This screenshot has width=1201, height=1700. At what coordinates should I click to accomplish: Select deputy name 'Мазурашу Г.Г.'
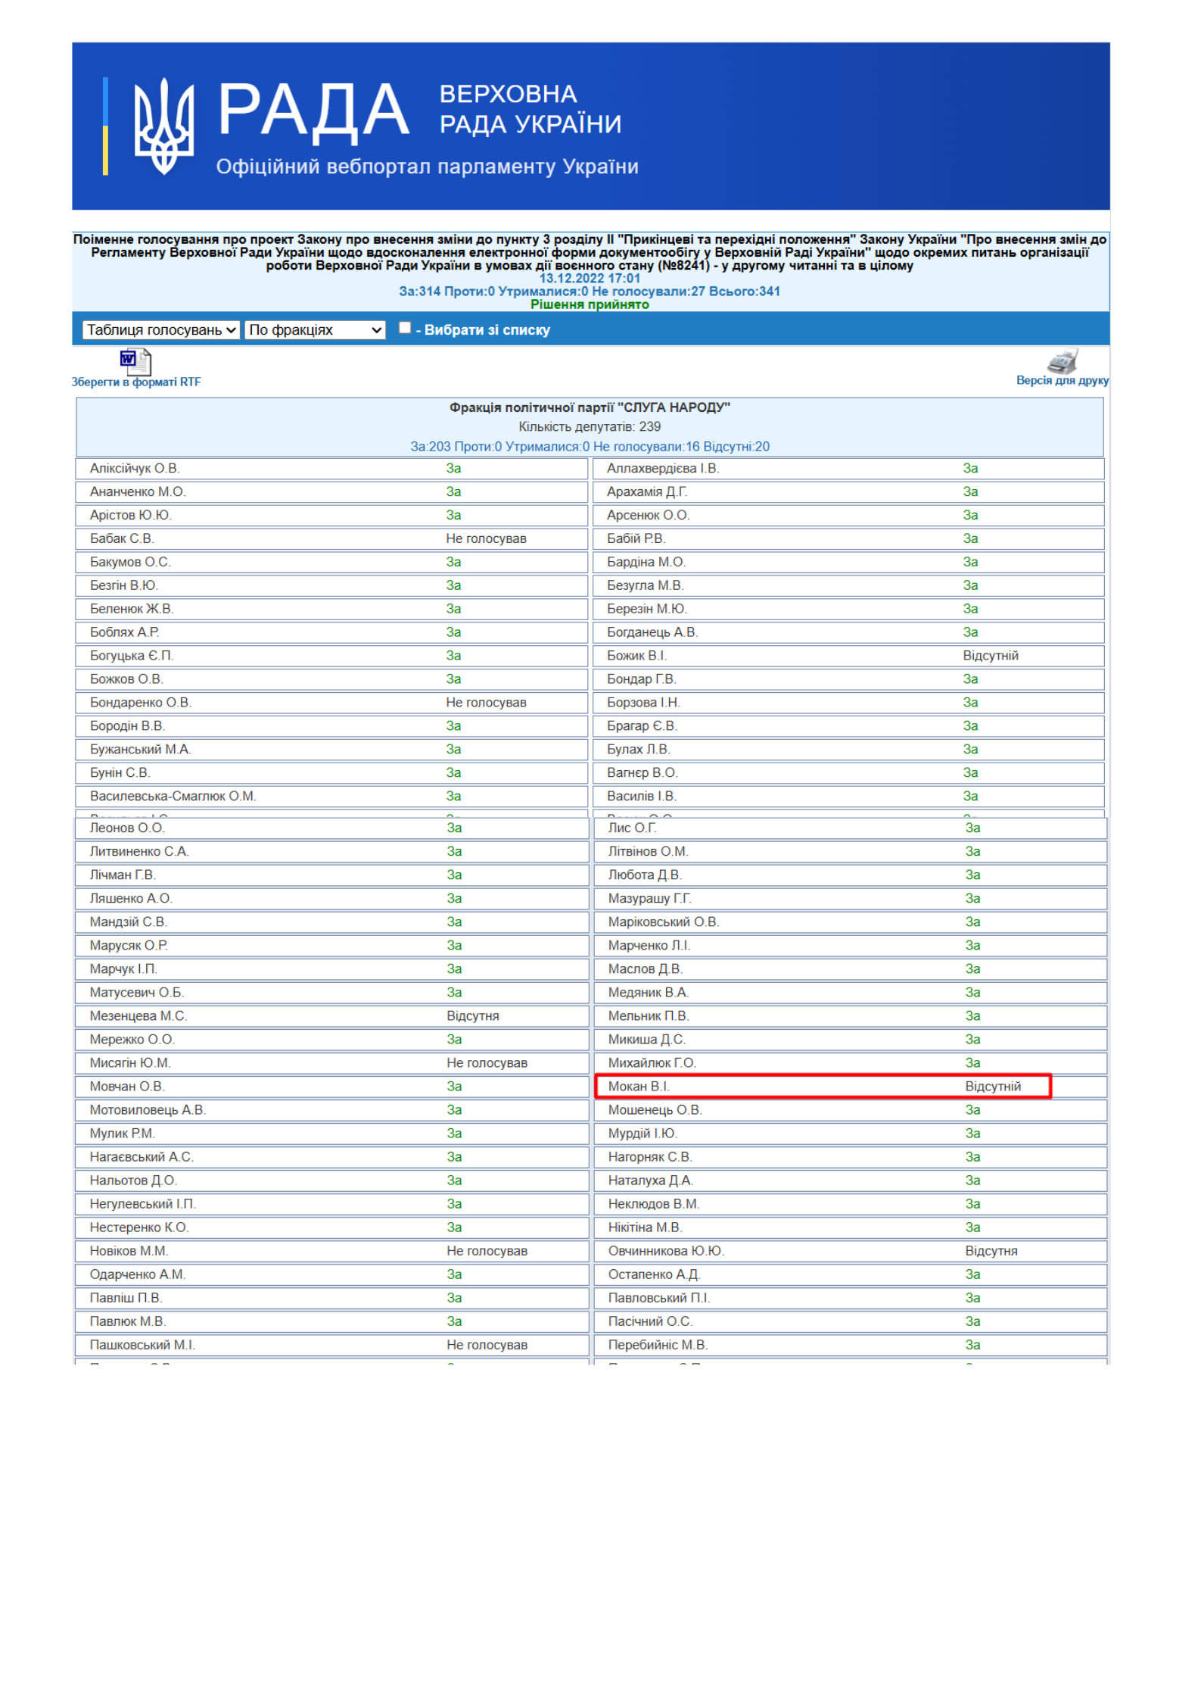tap(650, 898)
